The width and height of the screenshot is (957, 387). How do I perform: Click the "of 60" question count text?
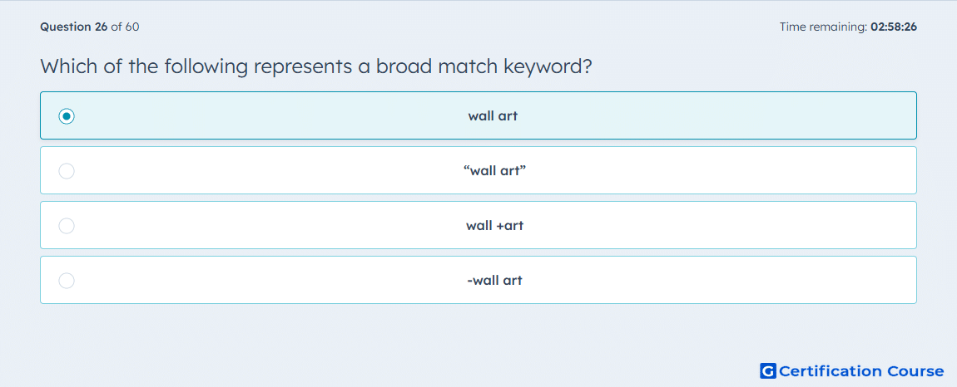coord(125,27)
